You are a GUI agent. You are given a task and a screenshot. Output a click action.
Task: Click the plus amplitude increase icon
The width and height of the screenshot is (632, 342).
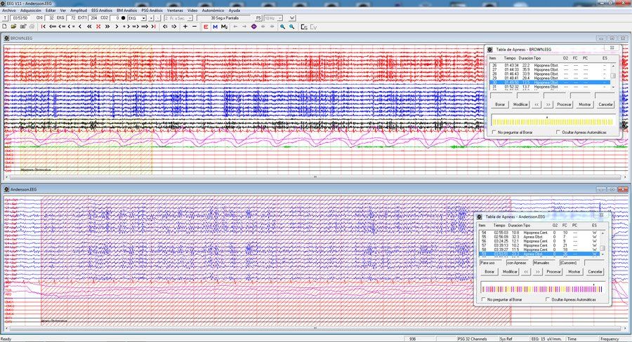pos(185,27)
